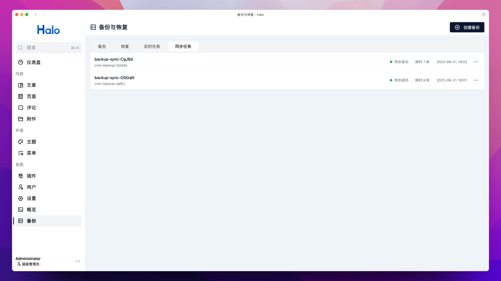Go back with the left arrow

click(x=35, y=14)
